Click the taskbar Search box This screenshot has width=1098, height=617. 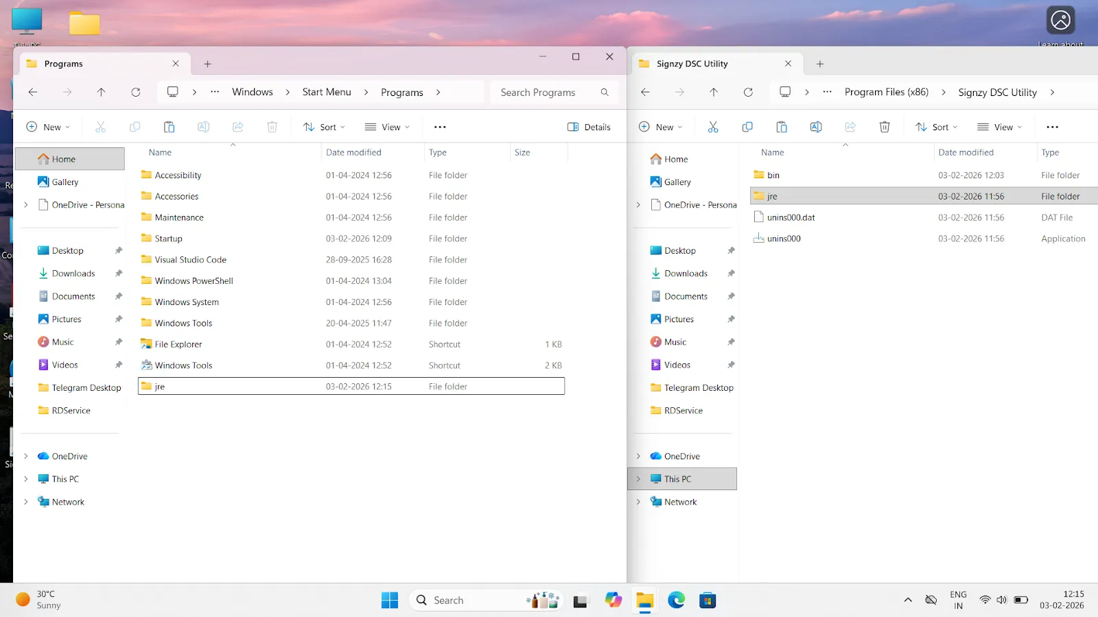(487, 601)
